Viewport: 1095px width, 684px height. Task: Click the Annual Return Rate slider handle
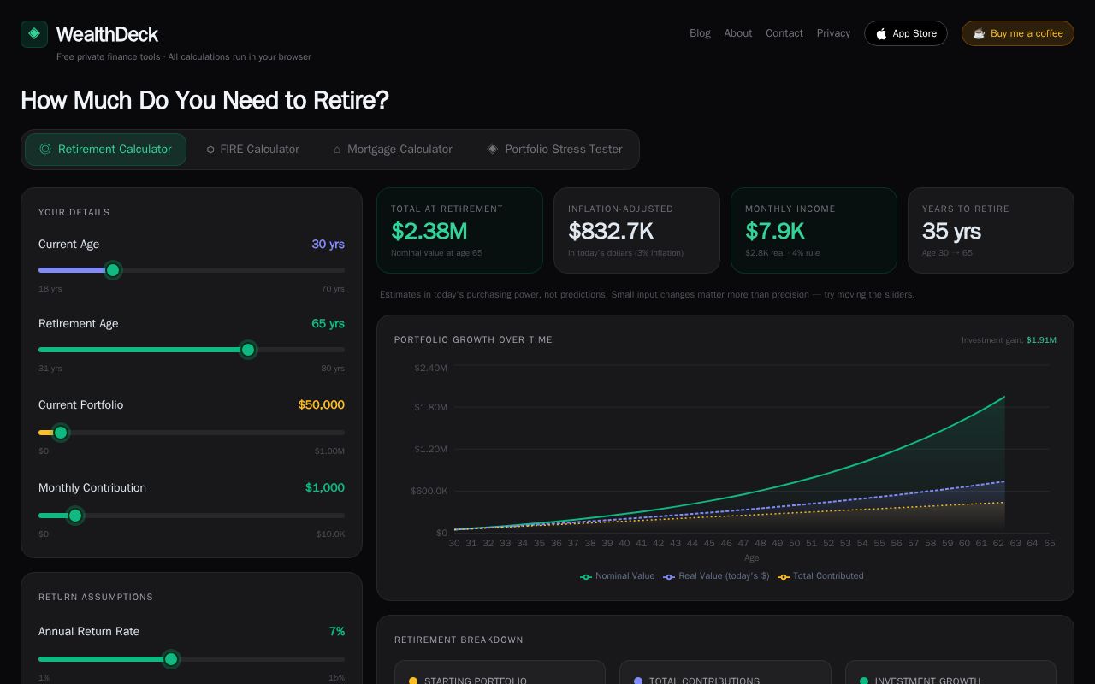tap(171, 659)
